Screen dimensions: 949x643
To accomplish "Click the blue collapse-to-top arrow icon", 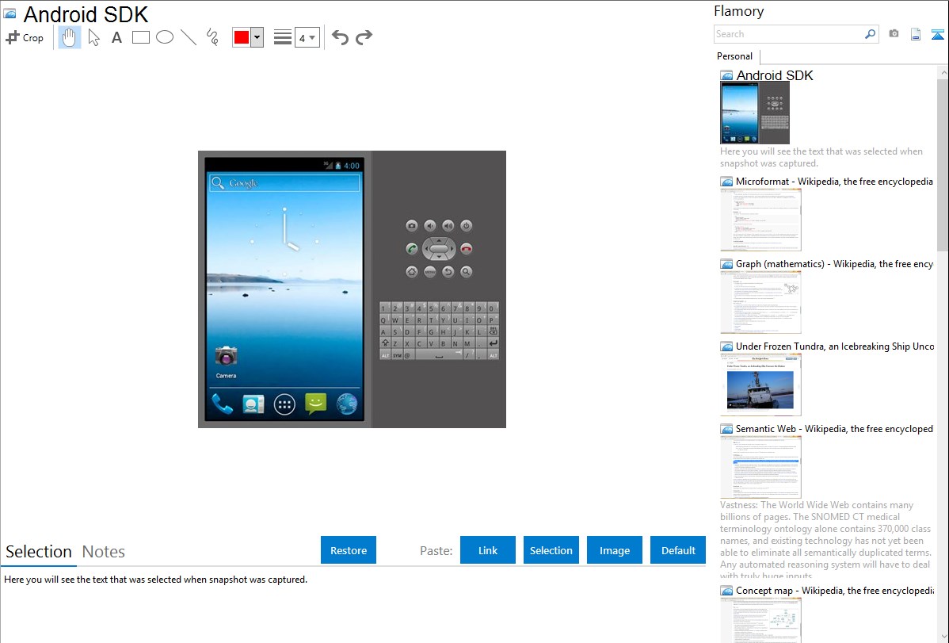I will [937, 34].
